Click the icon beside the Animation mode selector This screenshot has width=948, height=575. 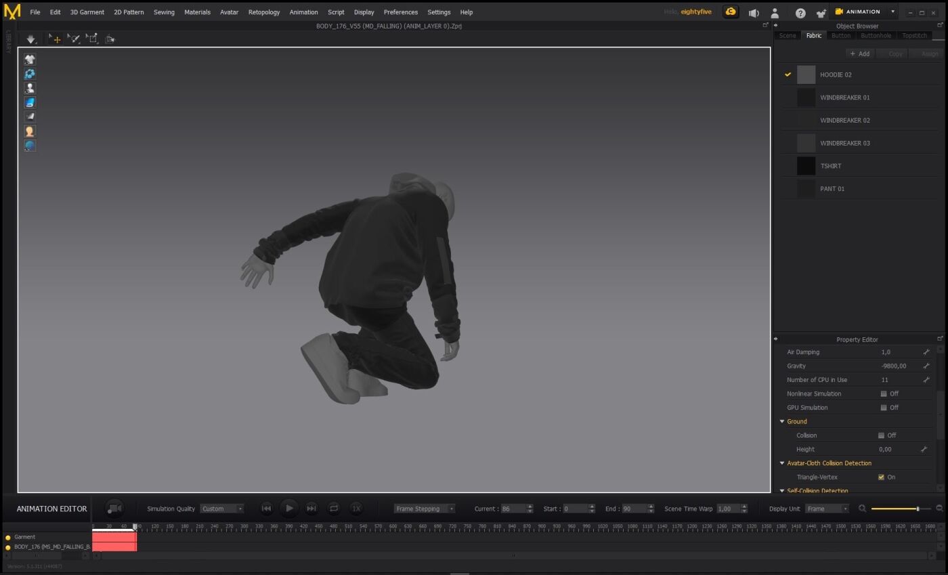coord(821,13)
